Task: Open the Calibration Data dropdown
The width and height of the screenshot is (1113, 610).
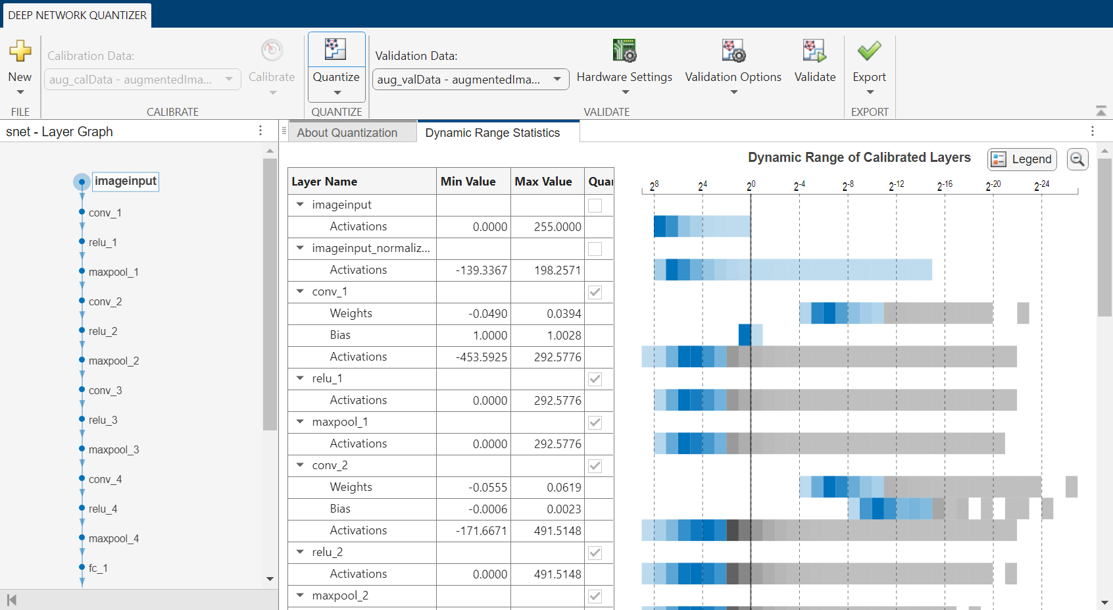Action: pos(142,79)
